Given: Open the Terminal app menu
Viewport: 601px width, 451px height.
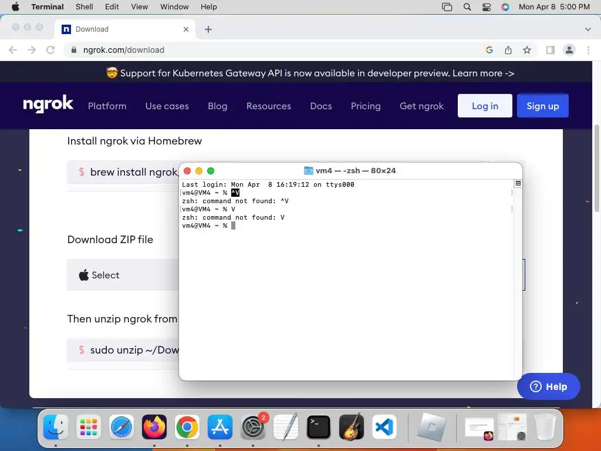Looking at the screenshot, I should click(48, 7).
